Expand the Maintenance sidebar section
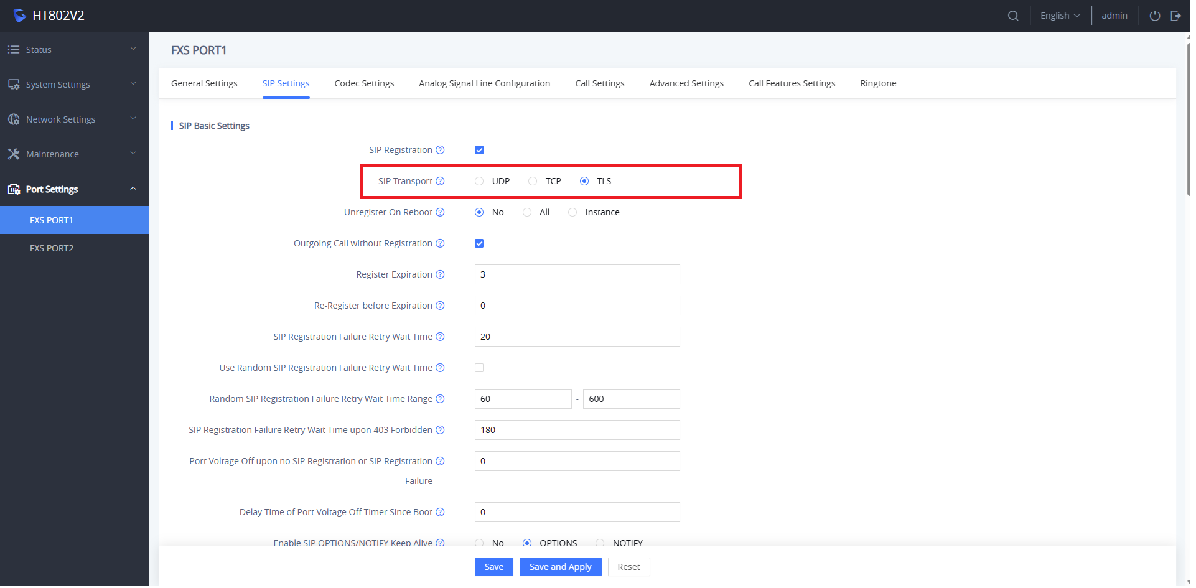 [x=74, y=154]
